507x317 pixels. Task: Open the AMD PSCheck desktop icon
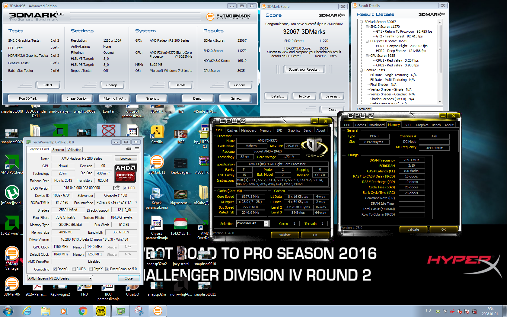12,165
